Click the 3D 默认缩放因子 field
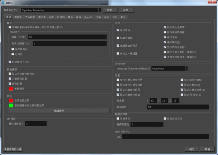Image resolution: width=218 pixels, height=155 pixels. pos(36,124)
